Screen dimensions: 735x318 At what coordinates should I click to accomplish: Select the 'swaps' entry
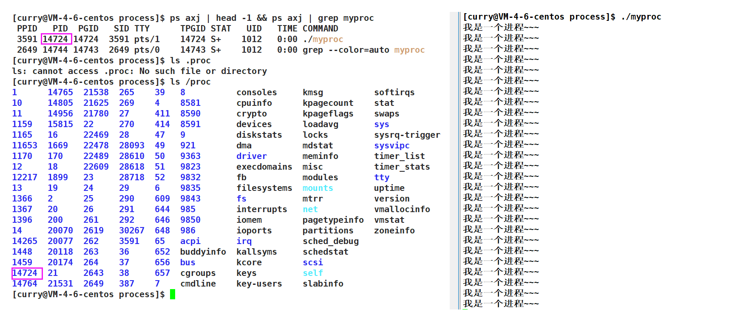tap(386, 114)
